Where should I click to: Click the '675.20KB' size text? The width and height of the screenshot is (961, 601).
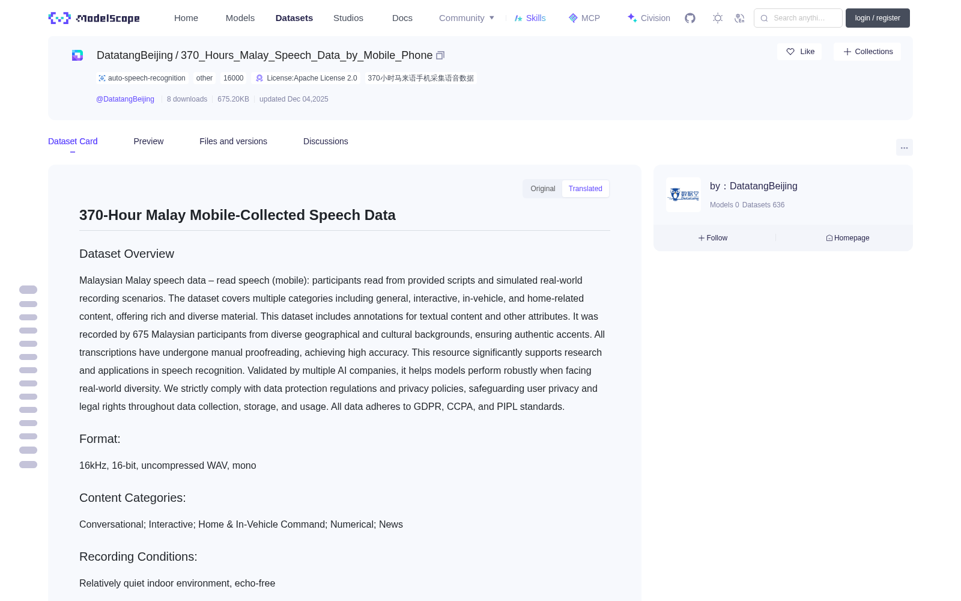[233, 99]
